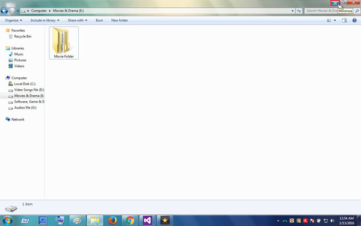Click the volume speaker tray icon
Image resolution: width=361 pixels, height=226 pixels.
tap(332, 221)
